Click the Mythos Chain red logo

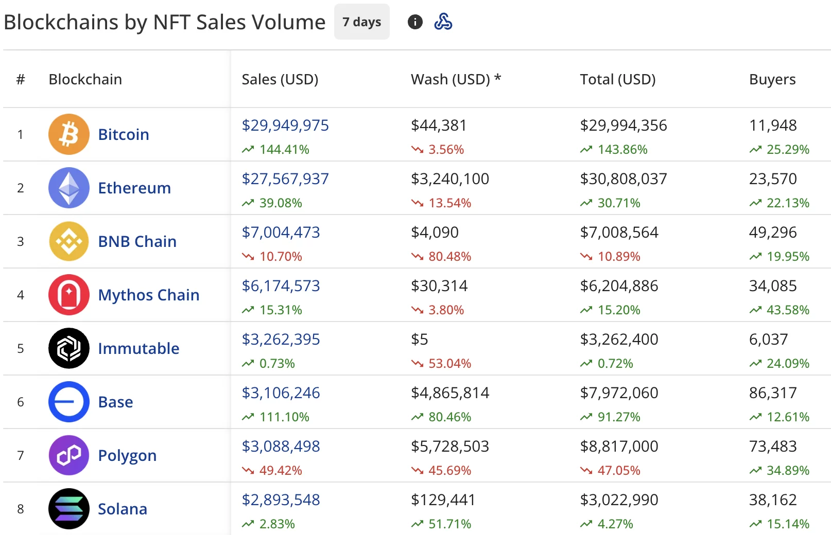point(68,295)
